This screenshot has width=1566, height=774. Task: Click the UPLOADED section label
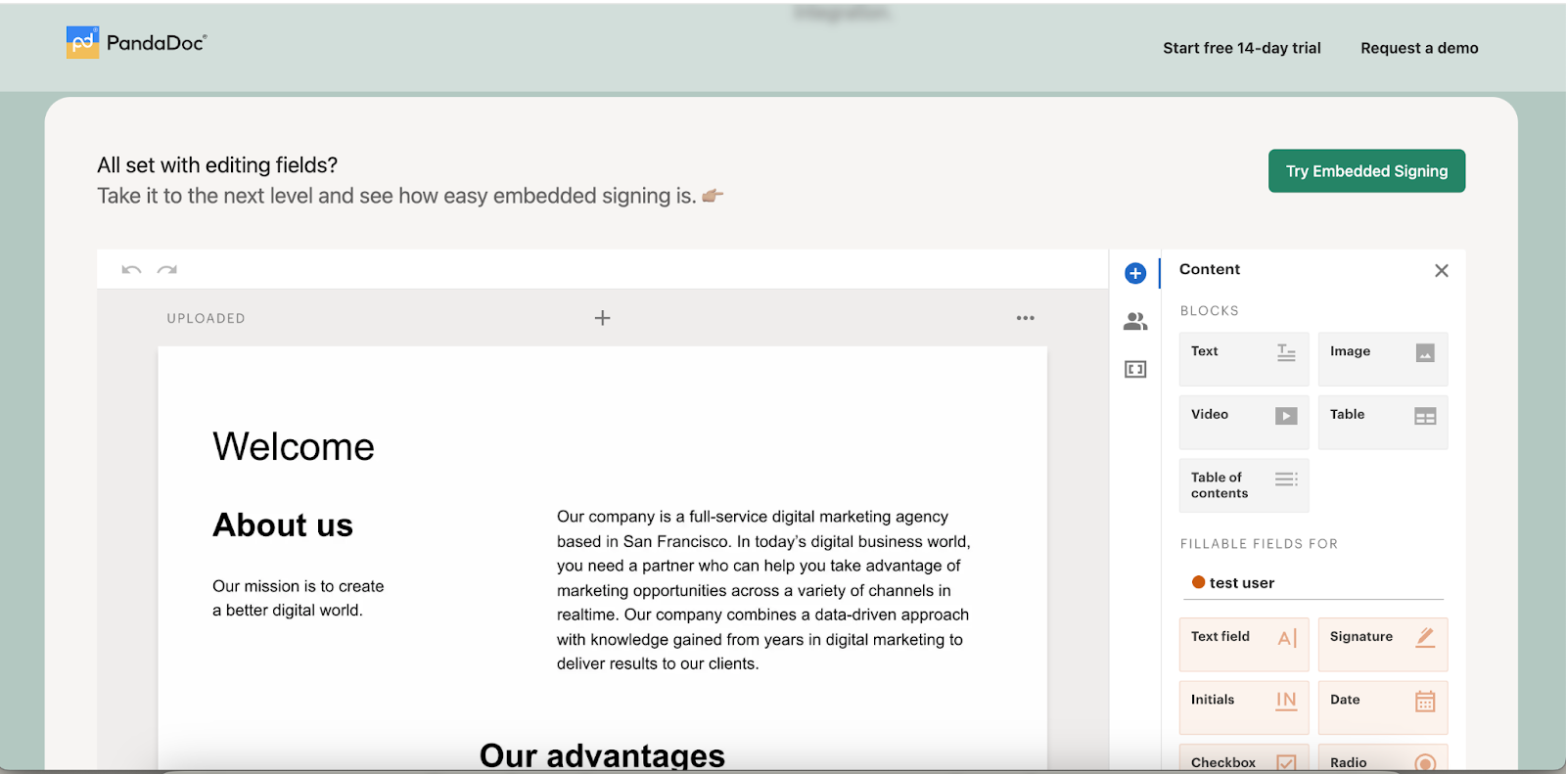(x=206, y=319)
